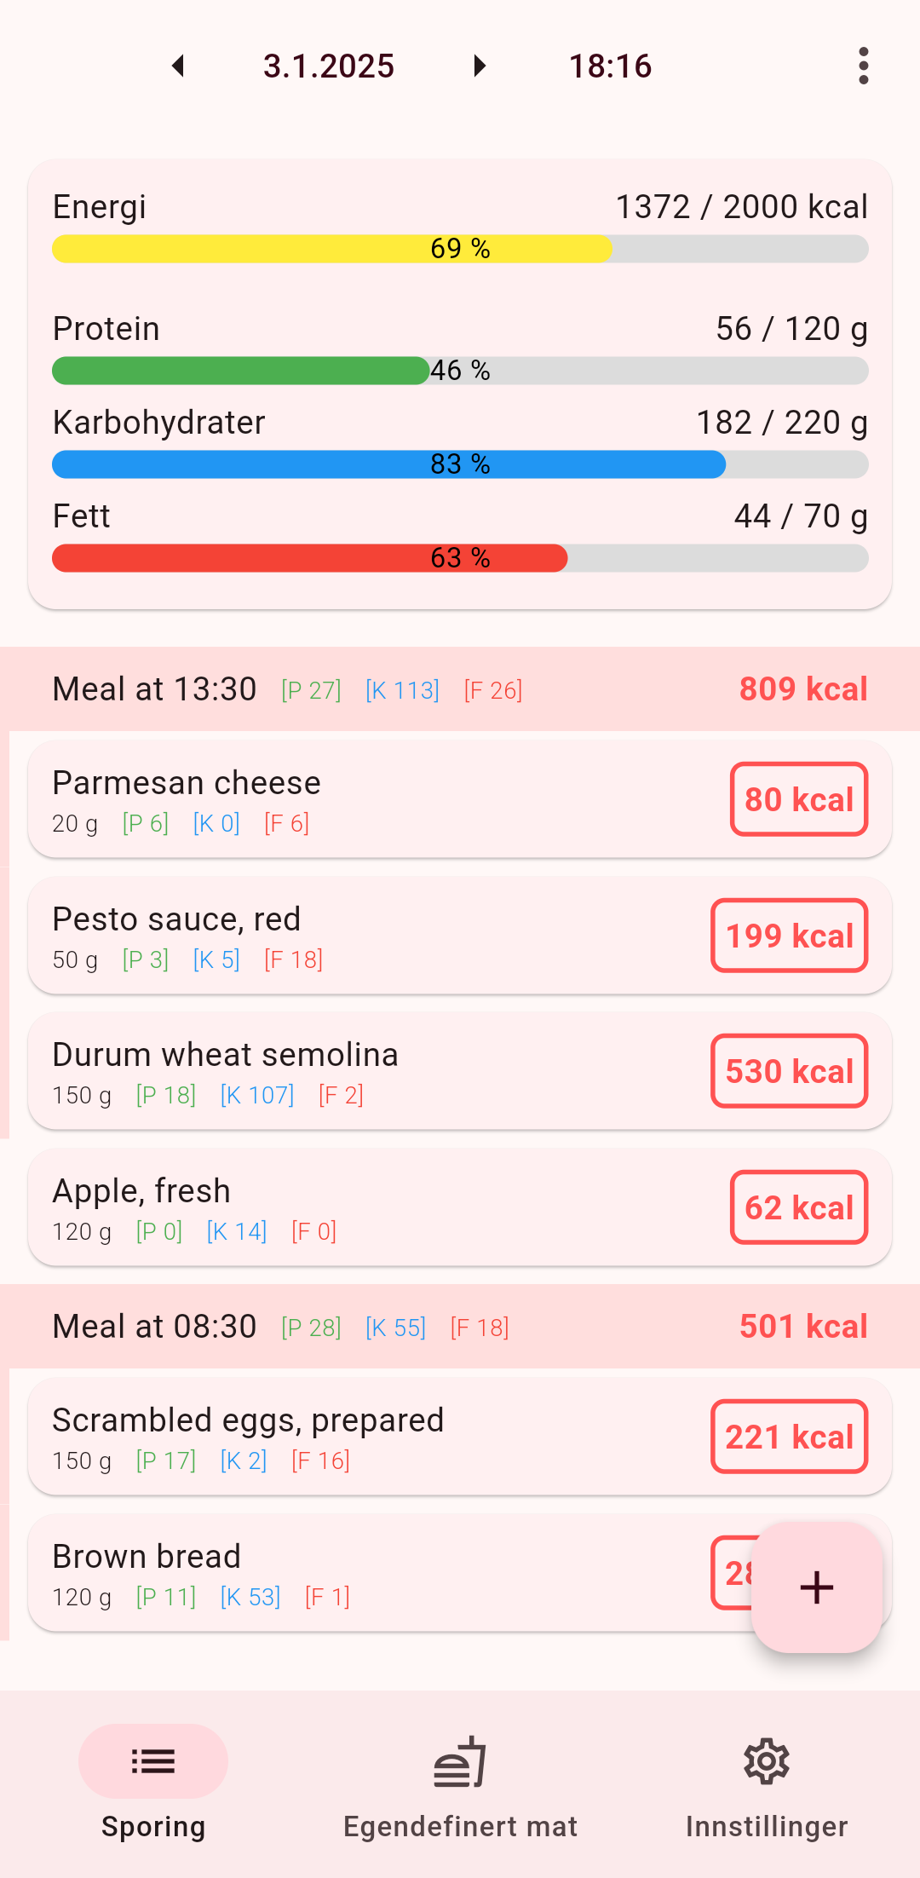Image resolution: width=920 pixels, height=1878 pixels.
Task: Tap the Innstillinger gear icon
Action: tap(767, 1761)
